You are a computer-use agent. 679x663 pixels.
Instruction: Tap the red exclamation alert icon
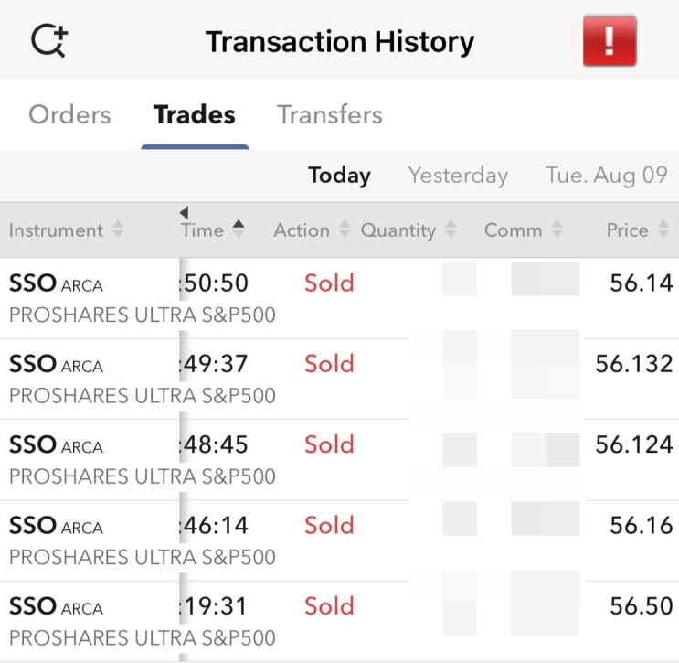pos(610,41)
